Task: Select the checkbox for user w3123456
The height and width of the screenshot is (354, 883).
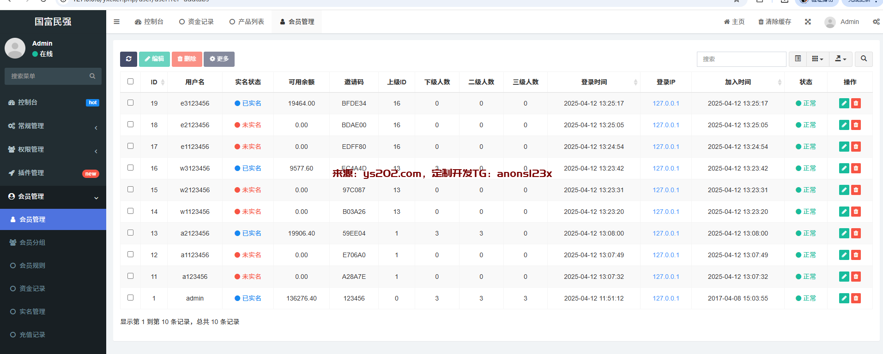Action: click(131, 168)
